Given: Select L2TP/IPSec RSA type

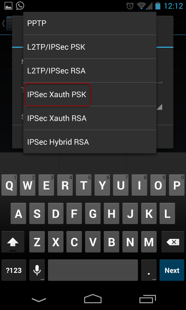Looking at the screenshot, I should (x=90, y=70).
